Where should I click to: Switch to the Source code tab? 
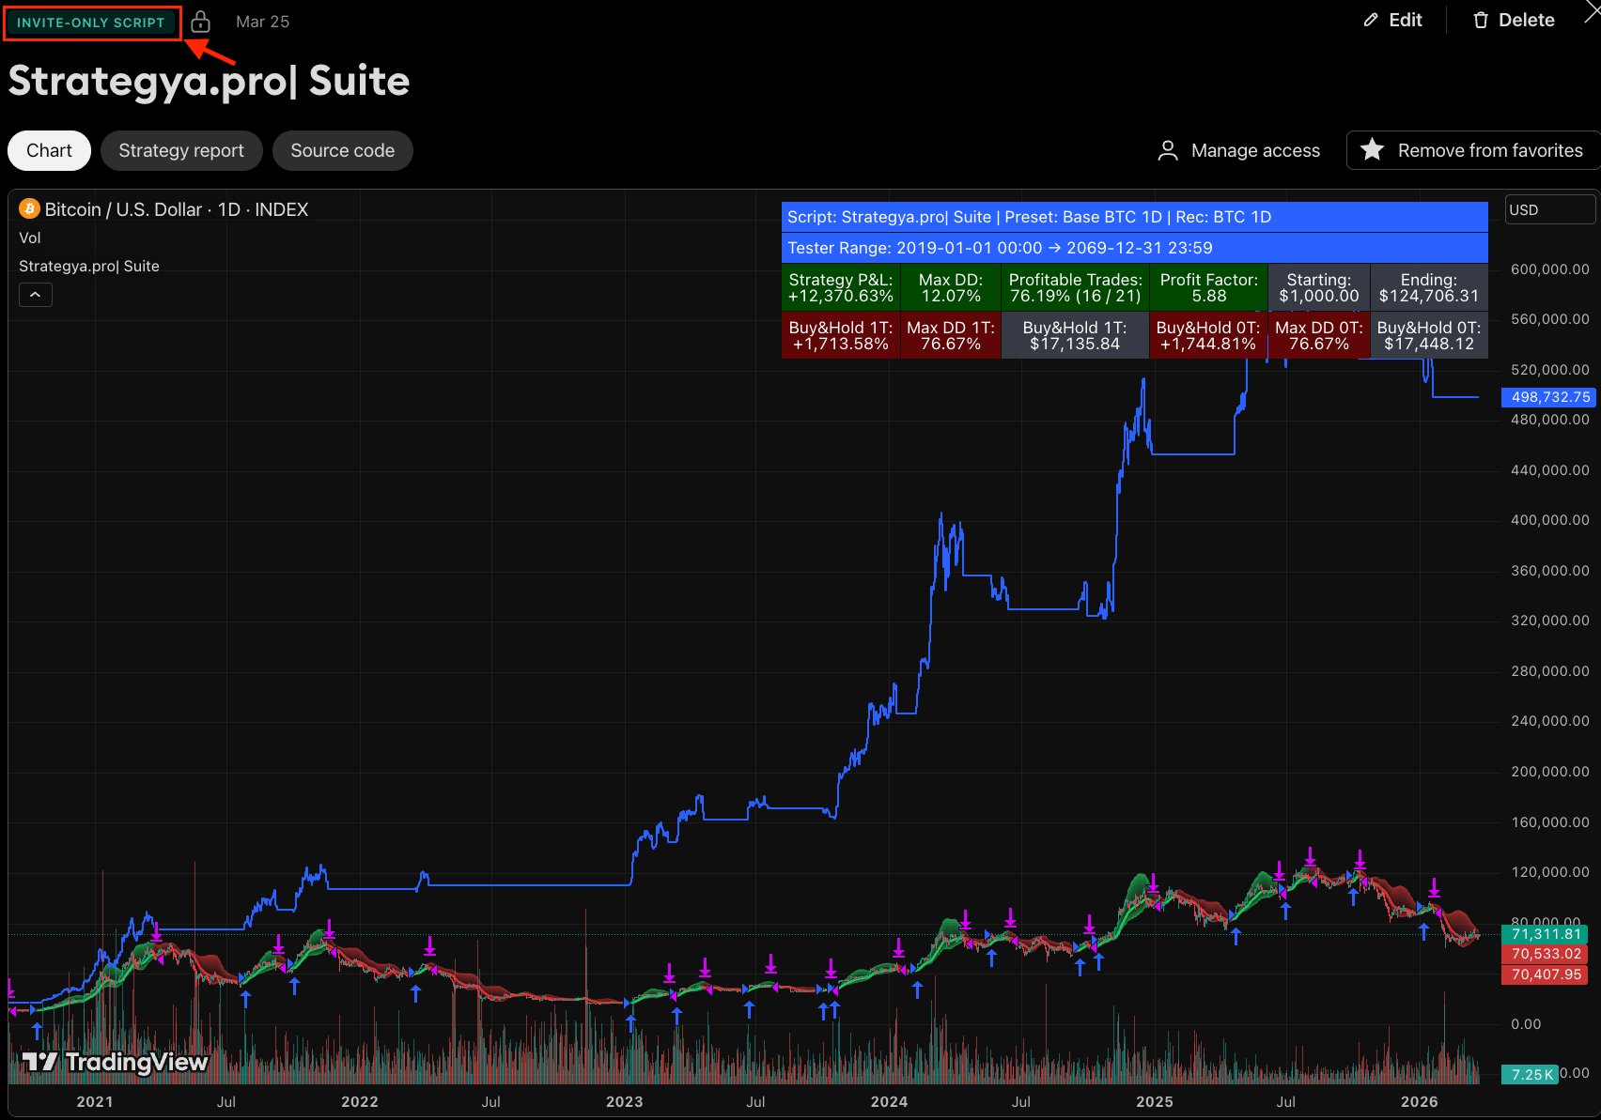tap(343, 150)
